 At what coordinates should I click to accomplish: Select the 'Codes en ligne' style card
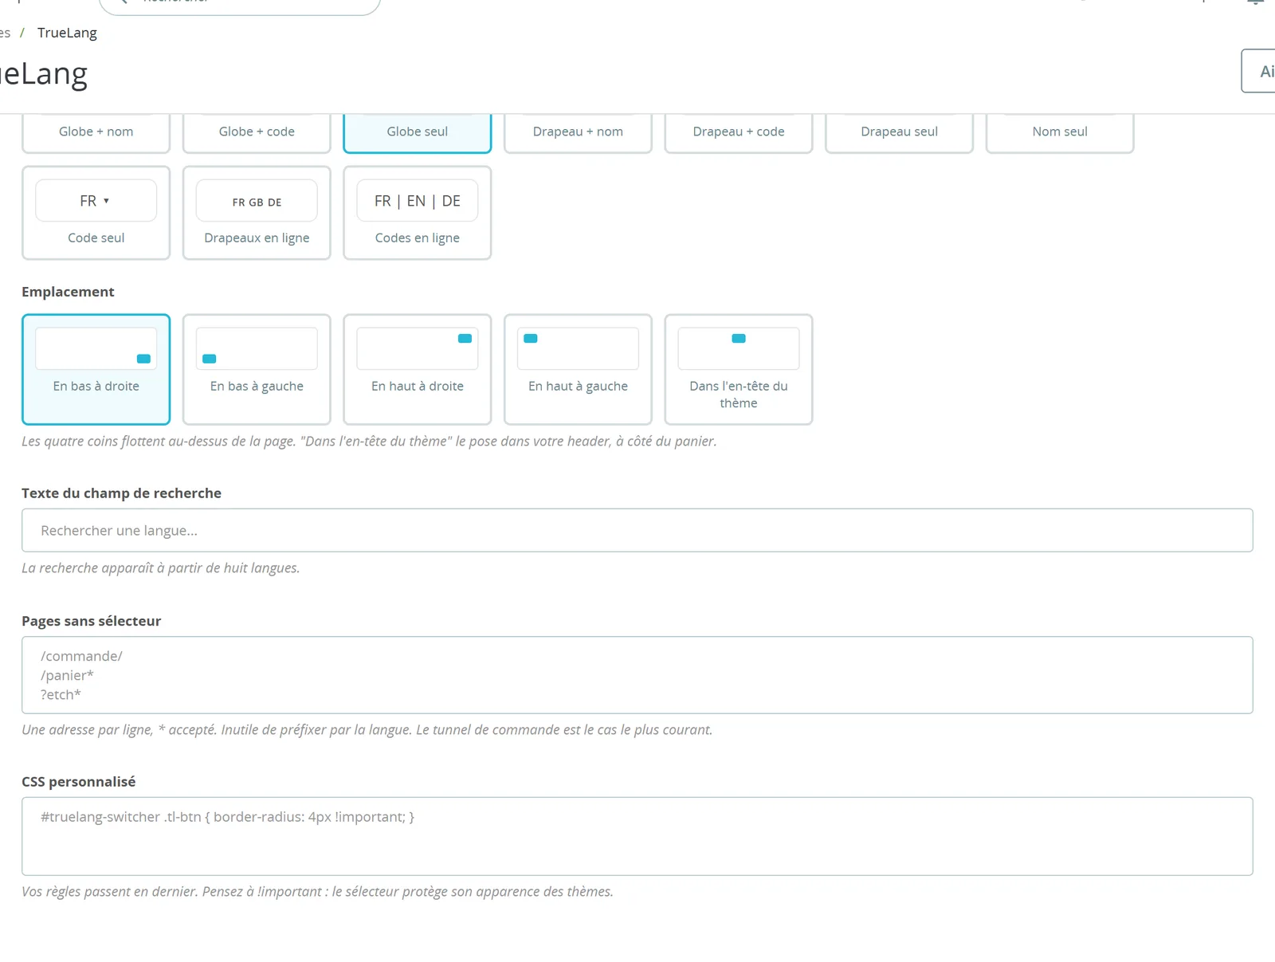pyautogui.click(x=418, y=213)
